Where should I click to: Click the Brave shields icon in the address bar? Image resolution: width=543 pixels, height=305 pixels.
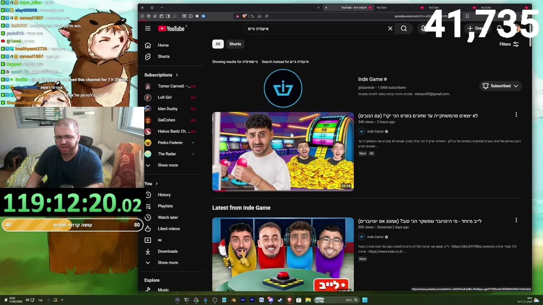tap(244, 16)
